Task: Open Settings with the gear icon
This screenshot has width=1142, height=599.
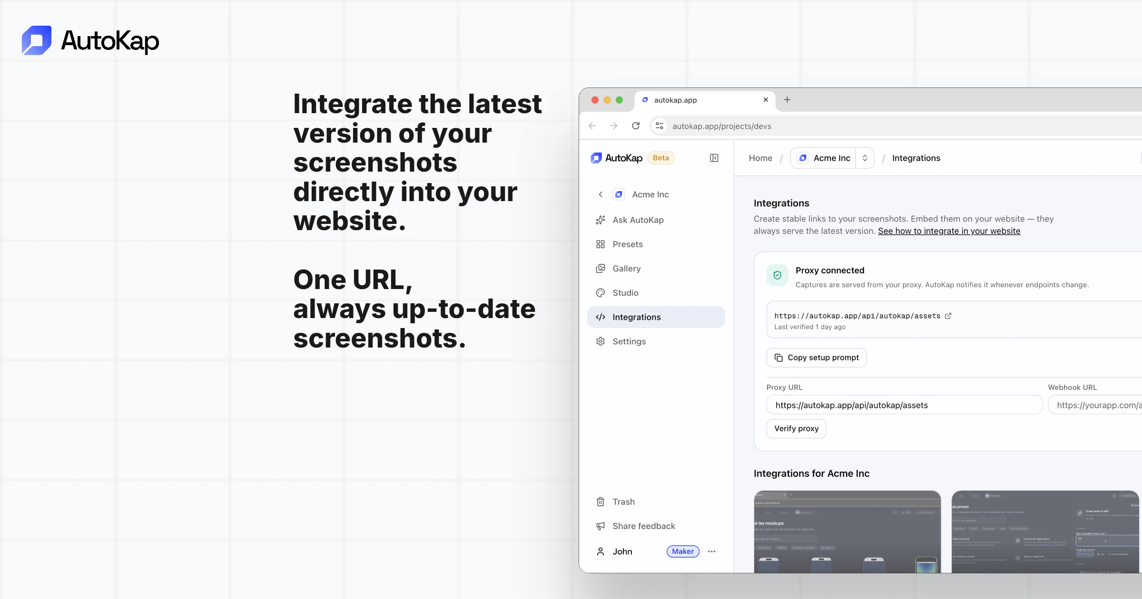Action: pyautogui.click(x=600, y=341)
